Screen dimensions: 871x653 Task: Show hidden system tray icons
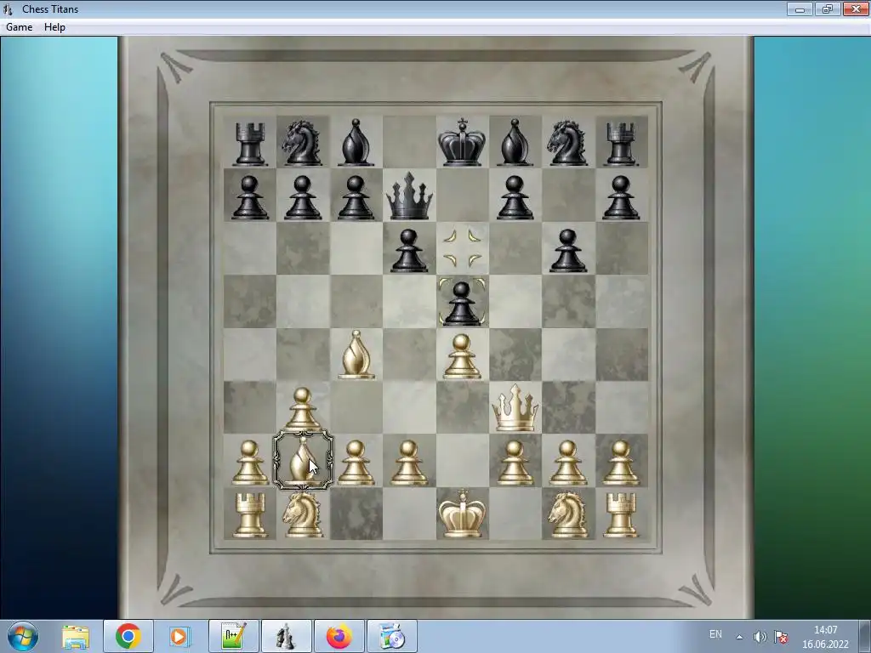pyautogui.click(x=739, y=637)
